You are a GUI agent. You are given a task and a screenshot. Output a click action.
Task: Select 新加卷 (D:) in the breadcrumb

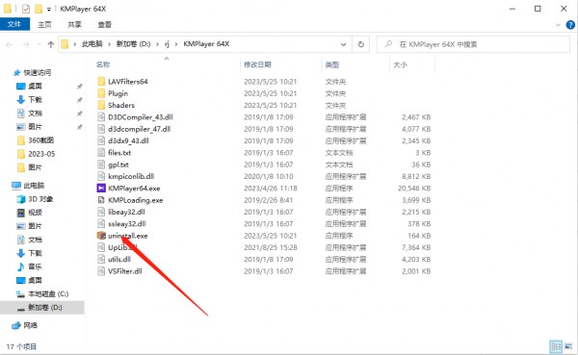[x=134, y=44]
